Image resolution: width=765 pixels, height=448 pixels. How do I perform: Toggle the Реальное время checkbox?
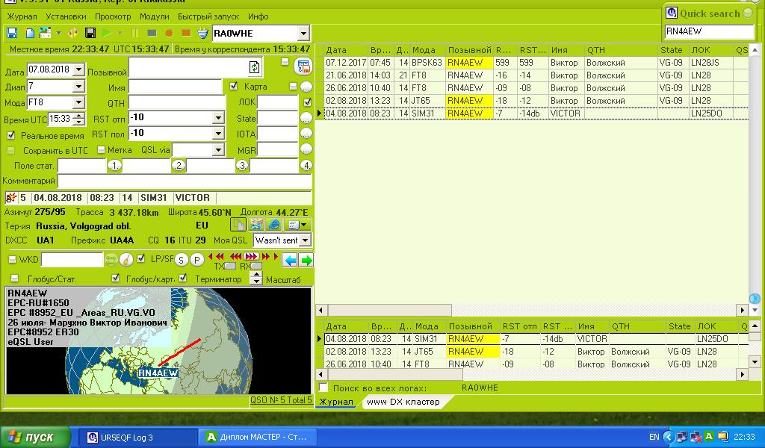point(11,136)
